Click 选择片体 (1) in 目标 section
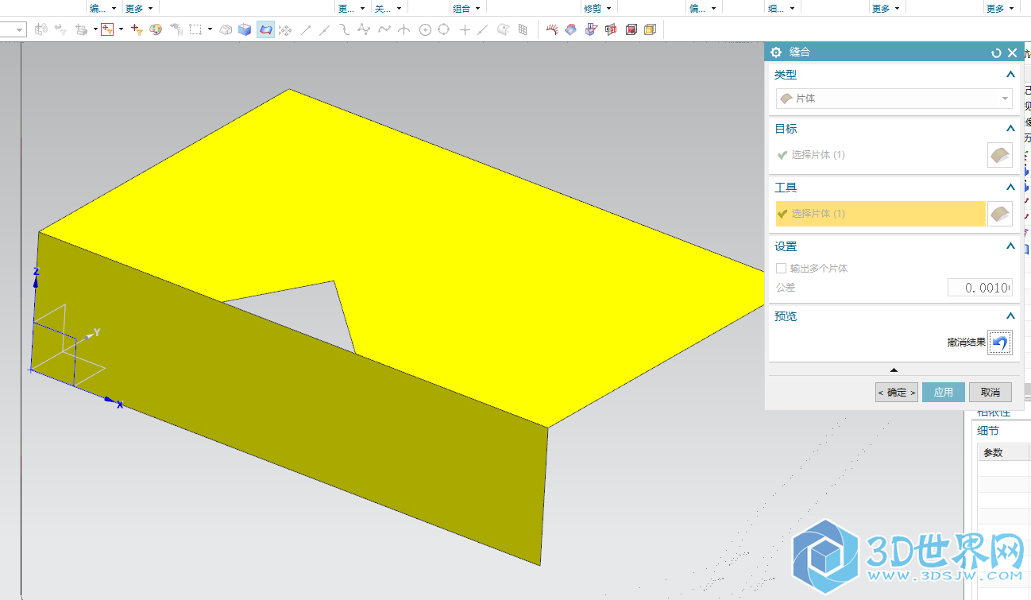The image size is (1031, 600). point(818,155)
